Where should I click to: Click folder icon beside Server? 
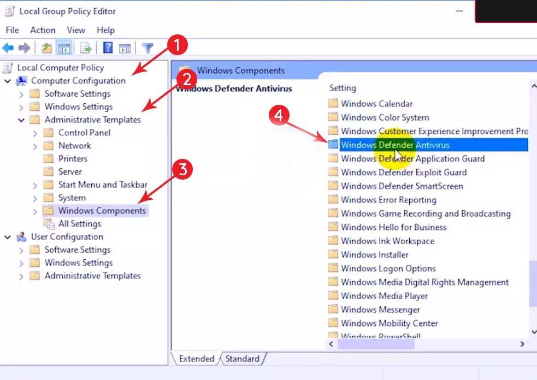pyautogui.click(x=48, y=171)
